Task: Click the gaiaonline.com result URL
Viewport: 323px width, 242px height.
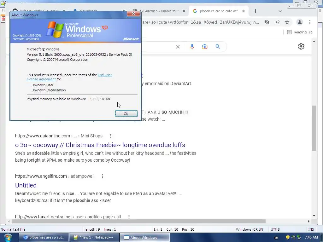Action: (43, 136)
